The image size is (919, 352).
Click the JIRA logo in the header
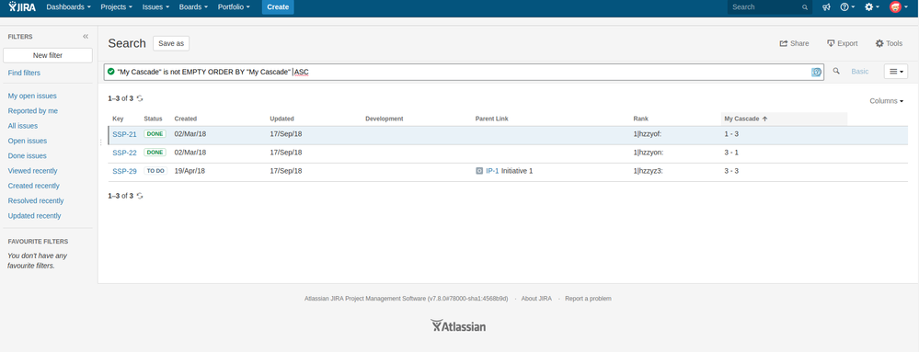click(x=22, y=7)
